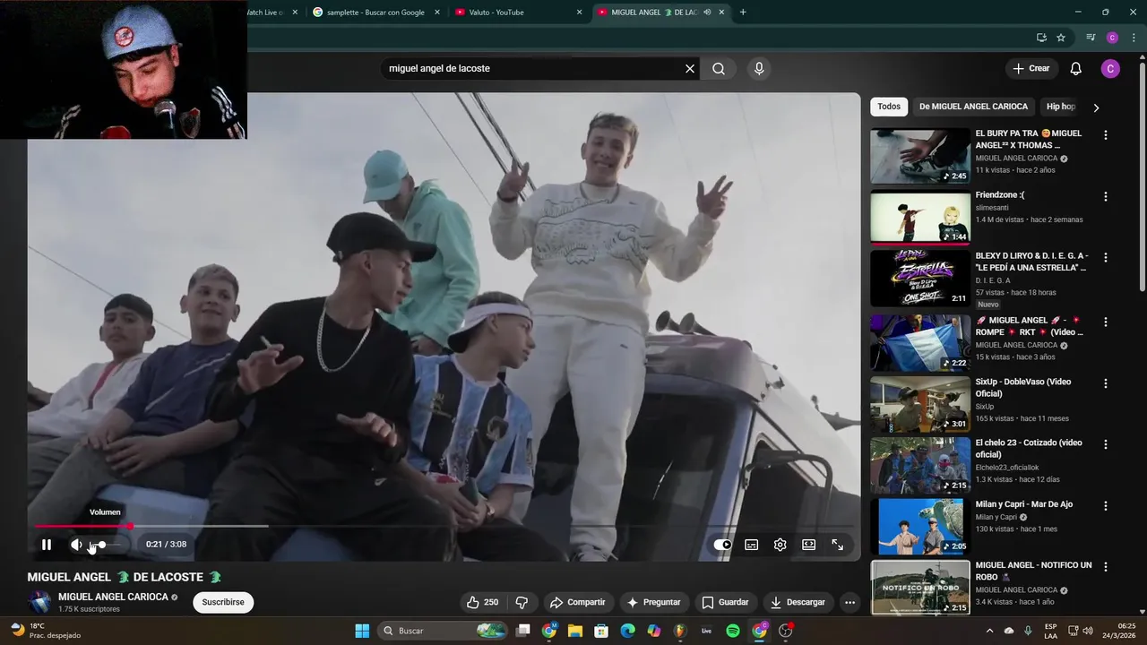Open the Chrome profile avatar
1147x645 pixels.
pyautogui.click(x=1112, y=38)
